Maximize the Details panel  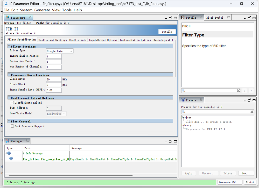[x=254, y=18]
